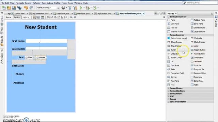Close the AddStudentForm.java tab

tap(144, 14)
